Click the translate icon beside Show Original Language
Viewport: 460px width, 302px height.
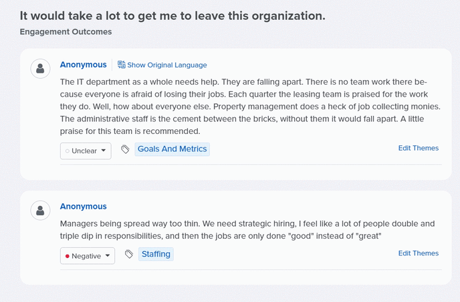(122, 65)
